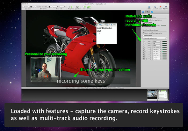Open the Publishing icon
Viewport: 188px width, 131px height.
(166, 7)
